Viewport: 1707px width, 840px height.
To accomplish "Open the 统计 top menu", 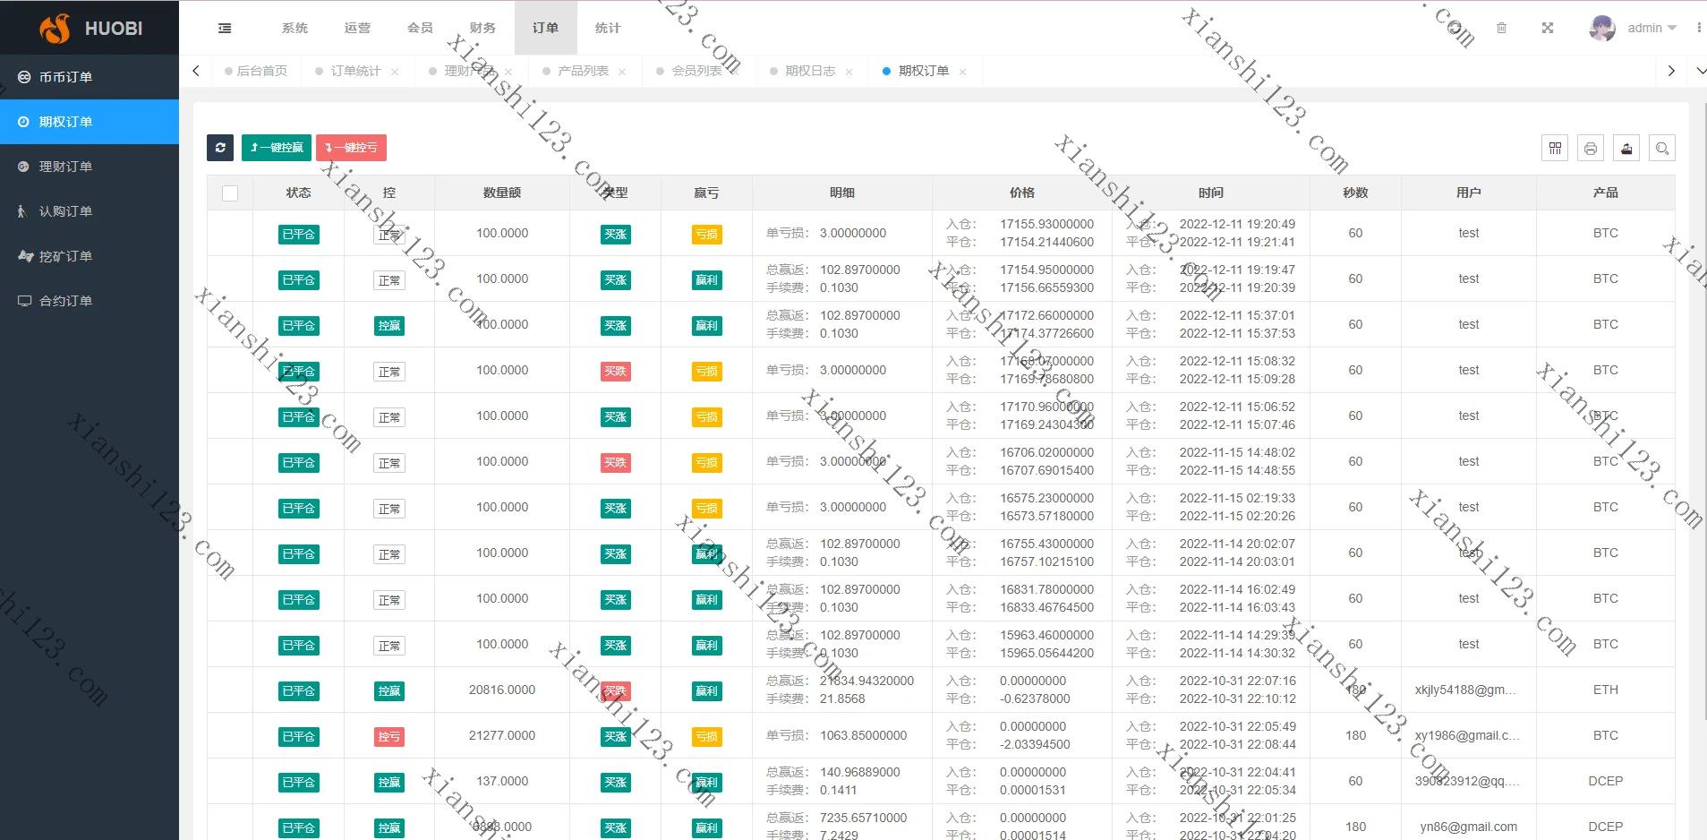I will tap(608, 28).
